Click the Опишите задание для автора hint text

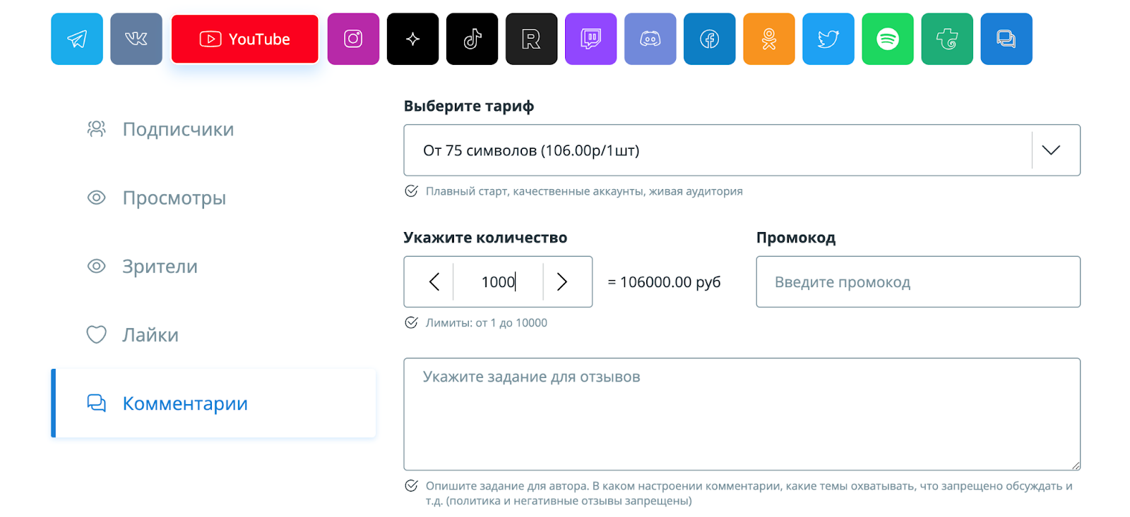[x=749, y=493]
